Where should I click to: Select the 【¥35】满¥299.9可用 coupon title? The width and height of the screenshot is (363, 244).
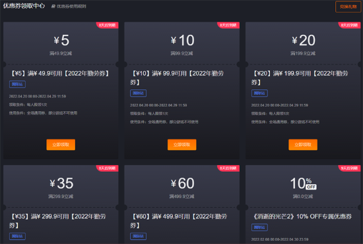coord(57,221)
